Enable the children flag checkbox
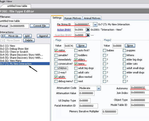This screenshot has width=149, height=121. click(56, 68)
